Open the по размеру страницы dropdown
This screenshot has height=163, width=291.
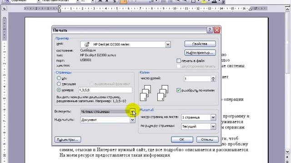click(x=213, y=126)
